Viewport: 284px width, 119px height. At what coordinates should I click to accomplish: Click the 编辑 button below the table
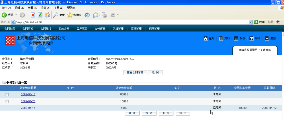coord(149,113)
